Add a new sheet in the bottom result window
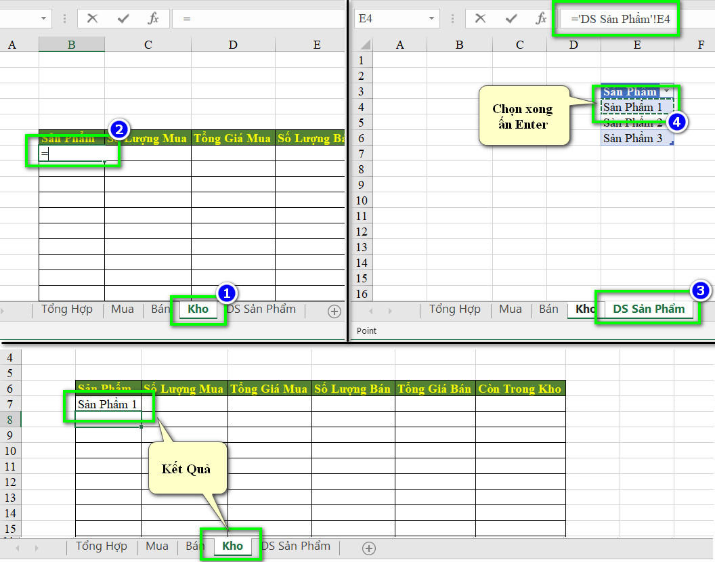 pos(369,548)
